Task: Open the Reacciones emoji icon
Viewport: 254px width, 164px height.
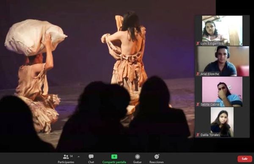Action: tap(157, 156)
